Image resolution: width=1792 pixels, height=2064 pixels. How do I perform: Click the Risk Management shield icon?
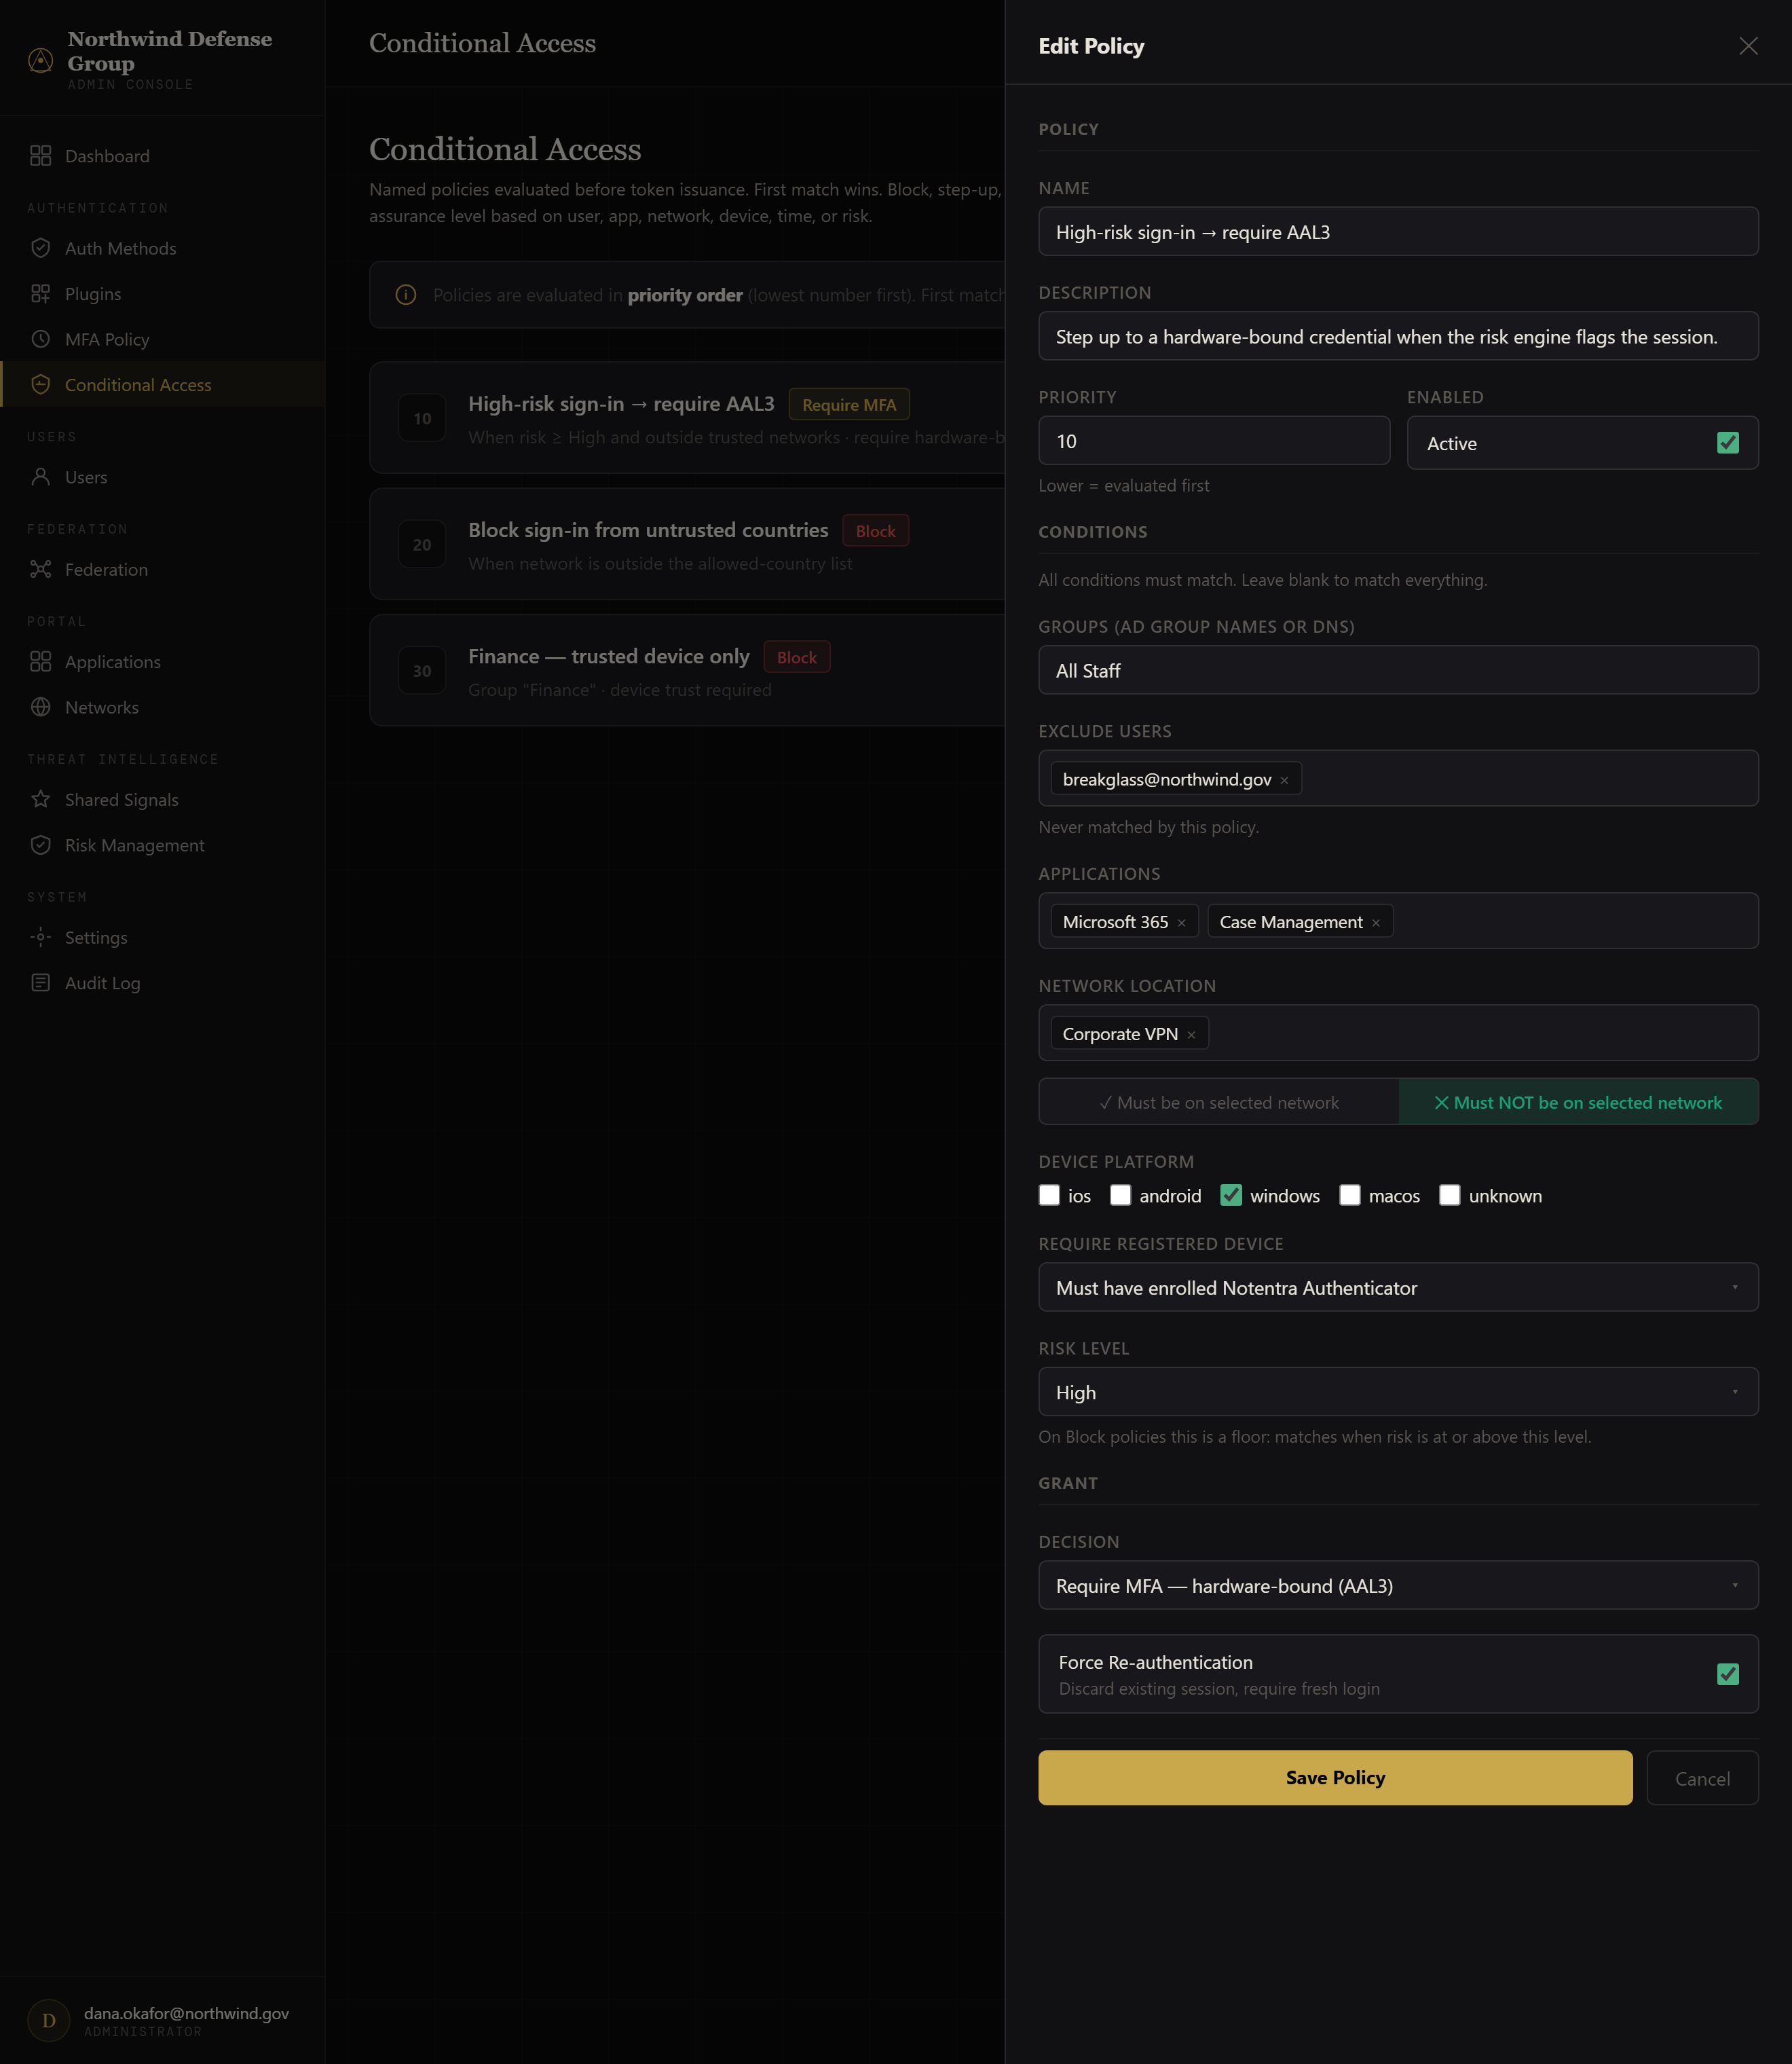tap(40, 845)
